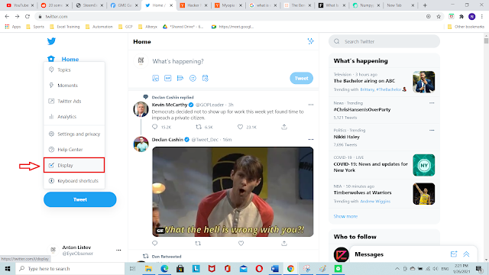Open account menu for Anton Listov

pos(118,250)
